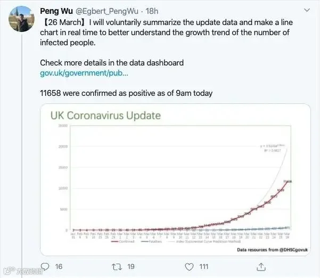Open the UK Coronavirus Update chart image
The height and width of the screenshot is (278, 320).
coord(175,179)
